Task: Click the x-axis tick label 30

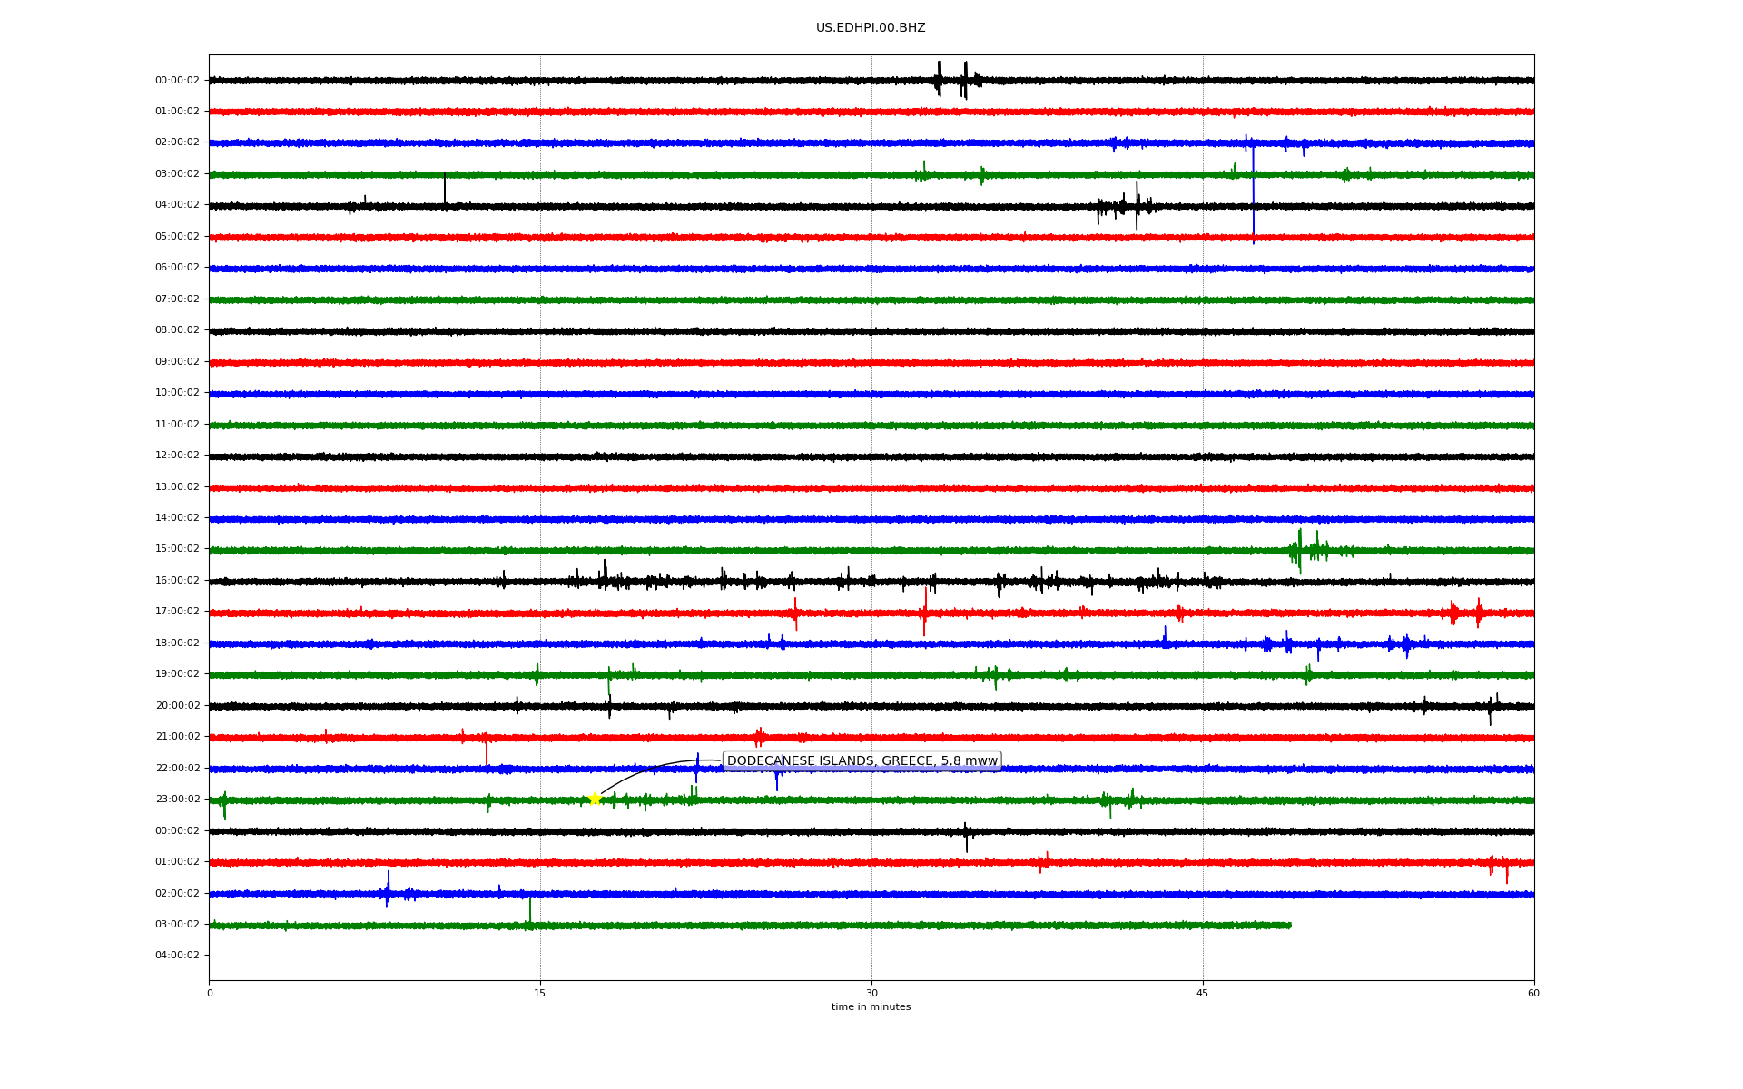Action: coord(871,993)
